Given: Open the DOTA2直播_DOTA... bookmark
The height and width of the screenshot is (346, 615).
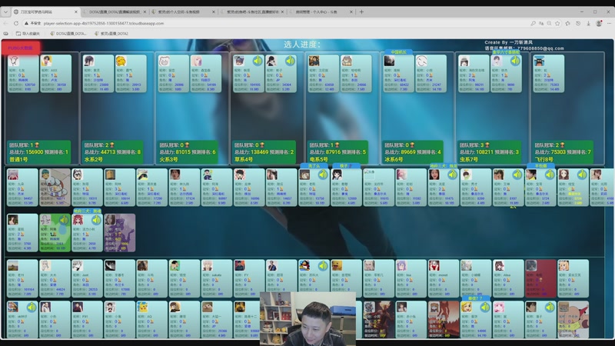Looking at the screenshot, I should [68, 34].
